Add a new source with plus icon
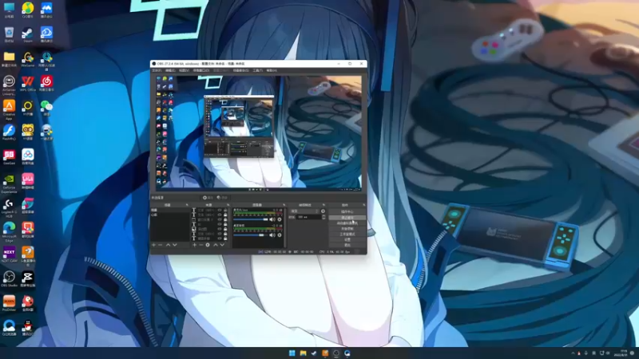The height and width of the screenshot is (359, 639). (194, 245)
